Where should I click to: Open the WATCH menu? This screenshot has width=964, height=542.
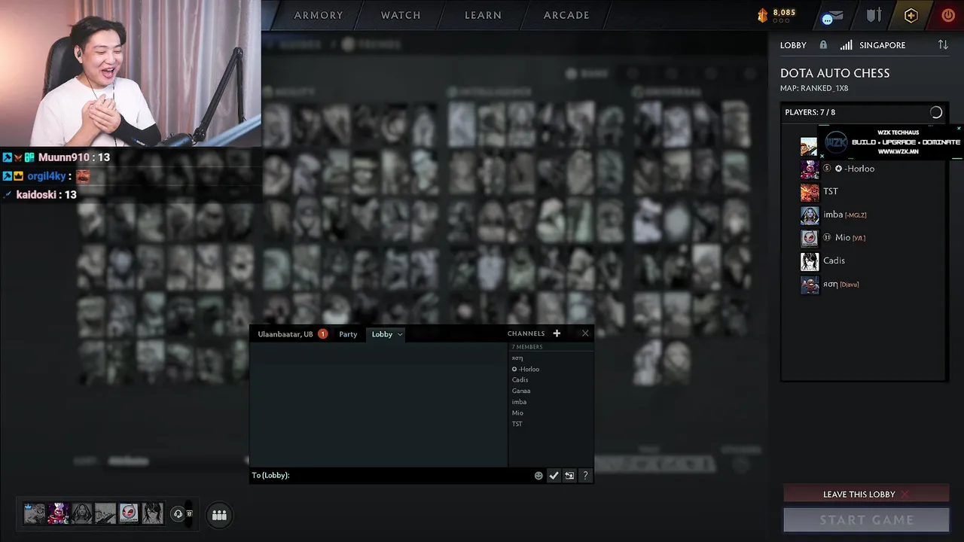(401, 15)
